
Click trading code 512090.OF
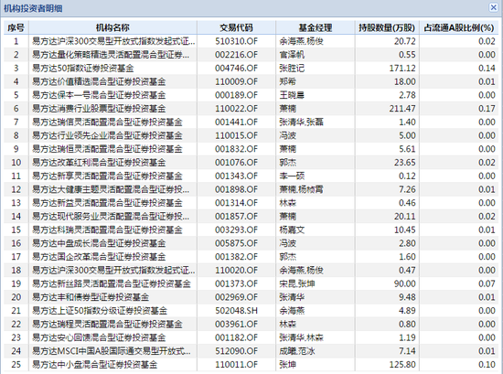(x=237, y=351)
